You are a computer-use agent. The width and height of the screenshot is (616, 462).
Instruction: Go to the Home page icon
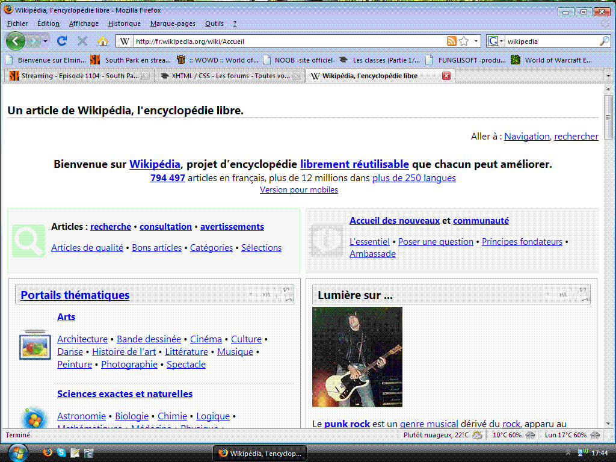[x=103, y=41]
